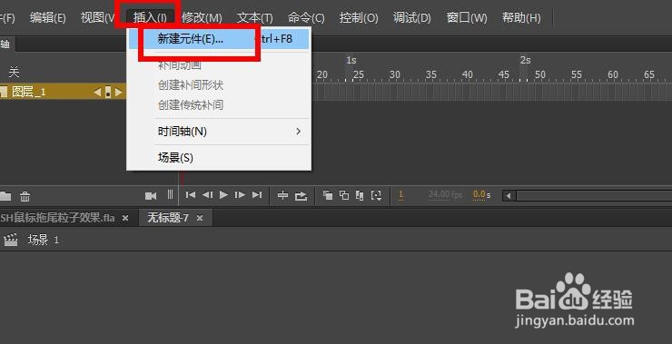Click the 24.00 fps frame rate value
The image size is (672, 344).
tap(446, 195)
